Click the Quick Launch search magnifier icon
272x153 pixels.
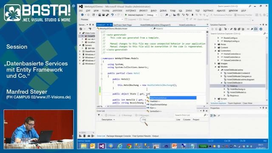click(x=250, y=6)
